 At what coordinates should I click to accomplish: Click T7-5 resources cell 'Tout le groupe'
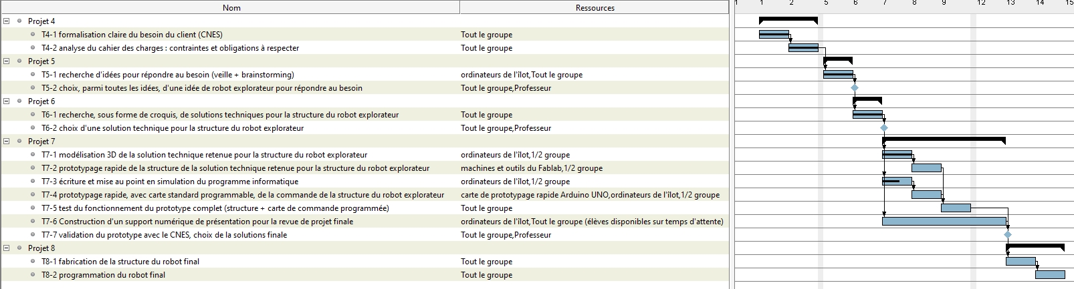(x=486, y=208)
